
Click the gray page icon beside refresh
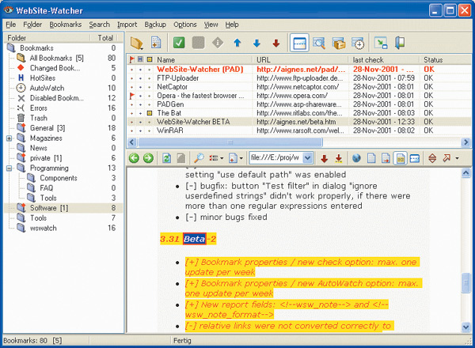[180, 158]
